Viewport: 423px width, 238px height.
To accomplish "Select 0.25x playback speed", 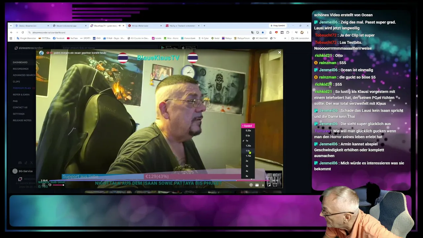I will click(248, 131).
